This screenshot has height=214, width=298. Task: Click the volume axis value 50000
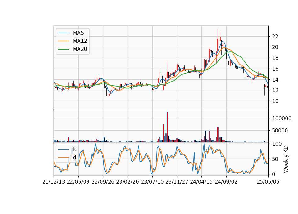point(280,131)
